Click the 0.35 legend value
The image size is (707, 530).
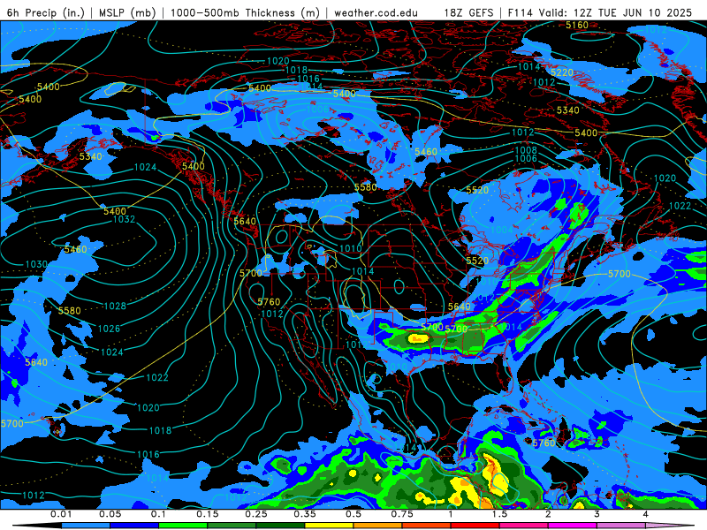point(305,514)
